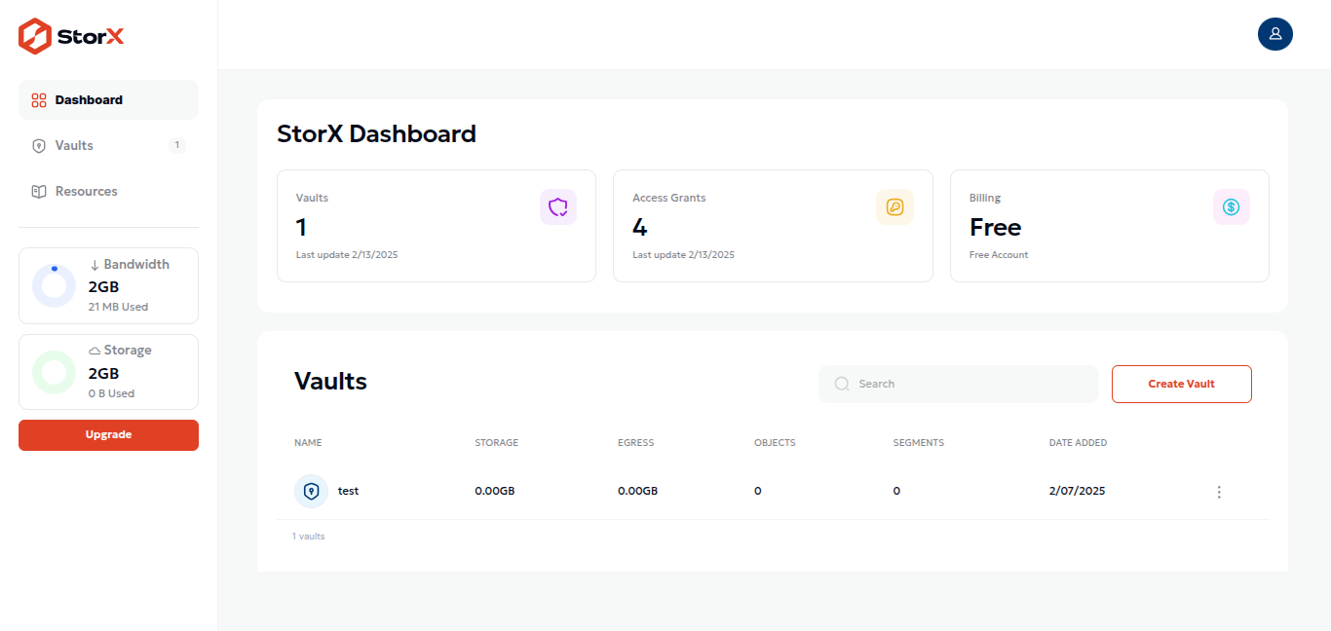This screenshot has width=1331, height=631.
Task: Click the Vaults count badge showing 1
Action: (176, 146)
